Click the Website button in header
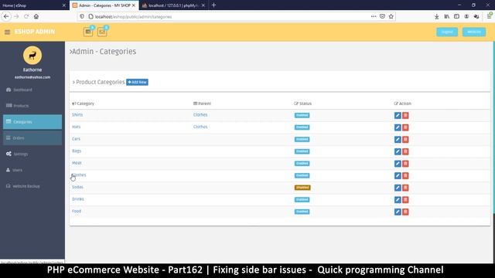 click(x=474, y=32)
